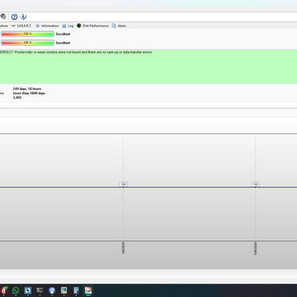Click the left 100 data point label

(x=123, y=184)
